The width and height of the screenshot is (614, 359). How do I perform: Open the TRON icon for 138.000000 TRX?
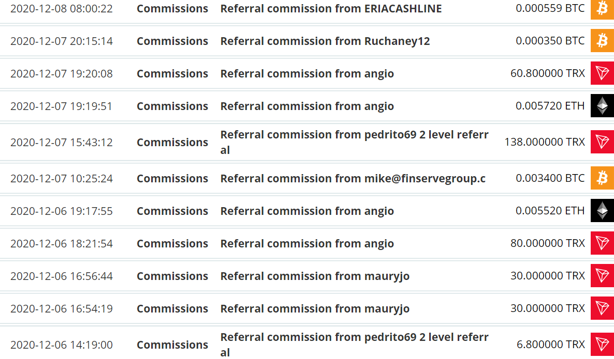(602, 142)
